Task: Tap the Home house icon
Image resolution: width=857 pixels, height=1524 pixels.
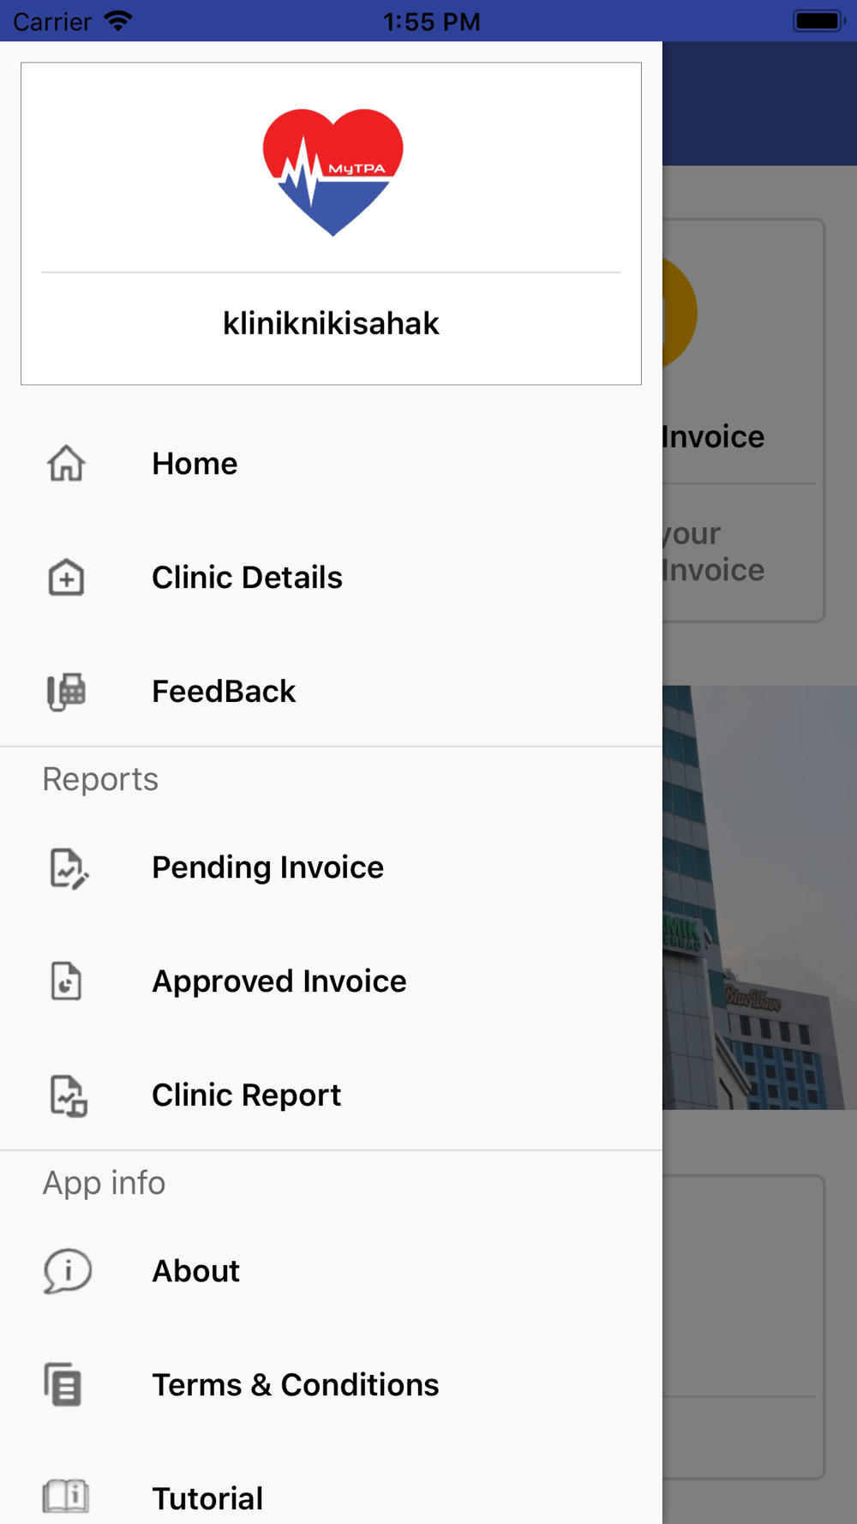Action: [66, 464]
